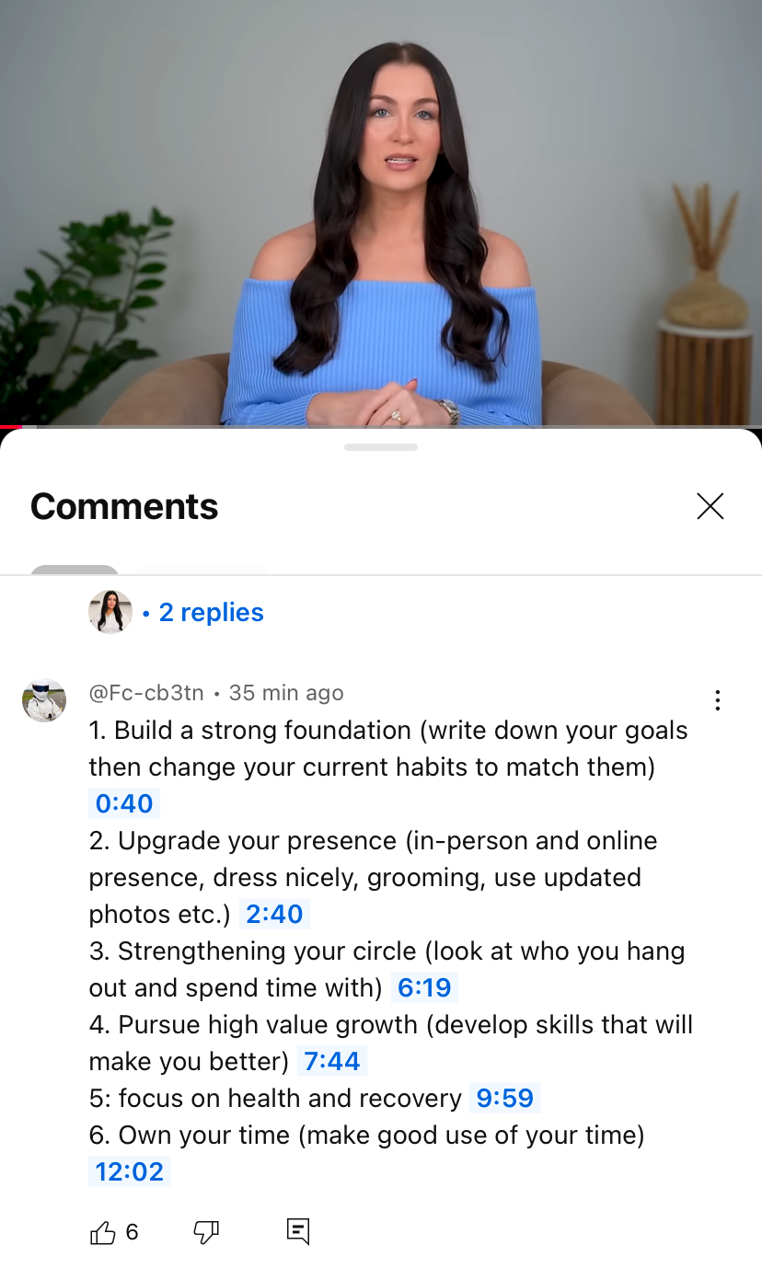
Task: Tap the comments sheet drag handle
Action: 381,447
